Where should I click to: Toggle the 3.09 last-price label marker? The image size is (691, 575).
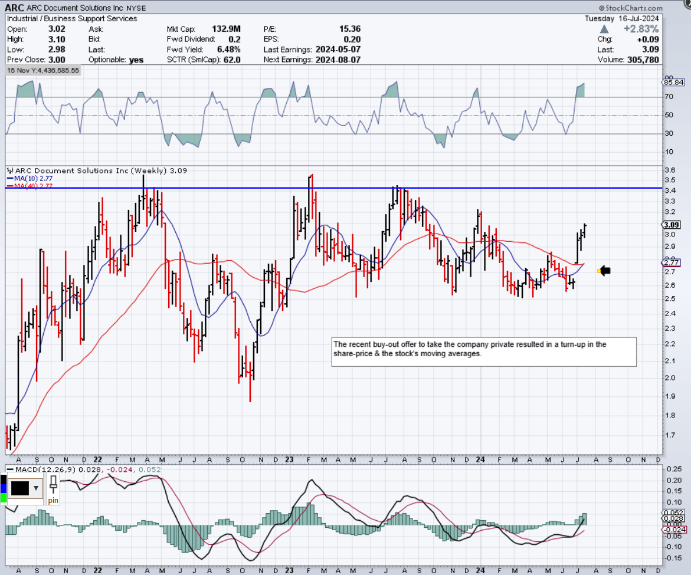coord(670,225)
